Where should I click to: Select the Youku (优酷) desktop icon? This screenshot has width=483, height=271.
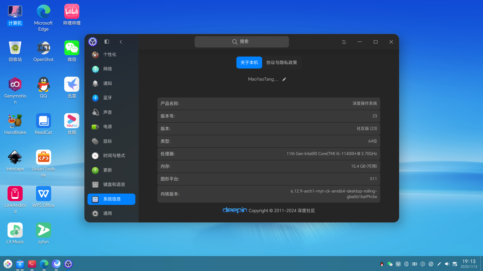click(x=72, y=124)
